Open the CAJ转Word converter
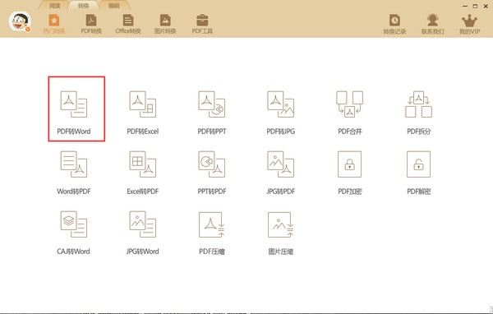493x314 pixels. [x=74, y=233]
